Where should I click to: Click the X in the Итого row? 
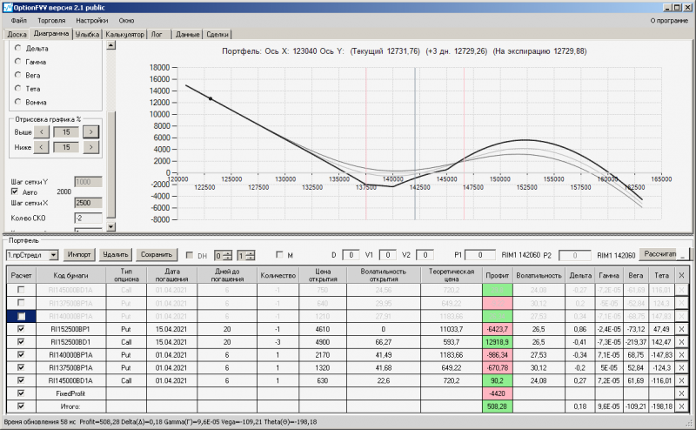click(681, 406)
